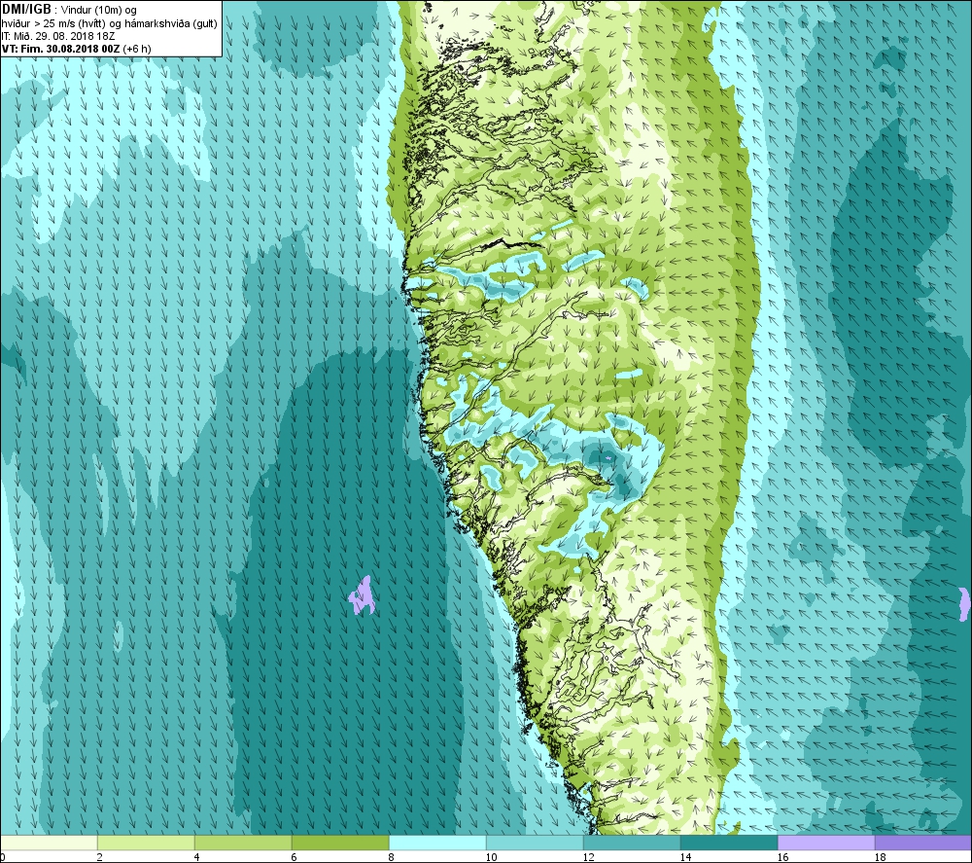This screenshot has width=972, height=863.
Task: Click the 2–4 m/s light green legend swatch
Action: point(146,843)
